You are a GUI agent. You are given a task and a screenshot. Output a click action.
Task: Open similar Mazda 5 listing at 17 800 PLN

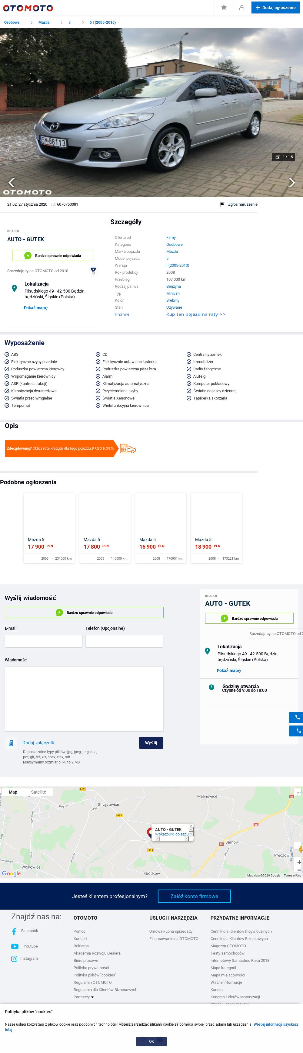tap(105, 528)
